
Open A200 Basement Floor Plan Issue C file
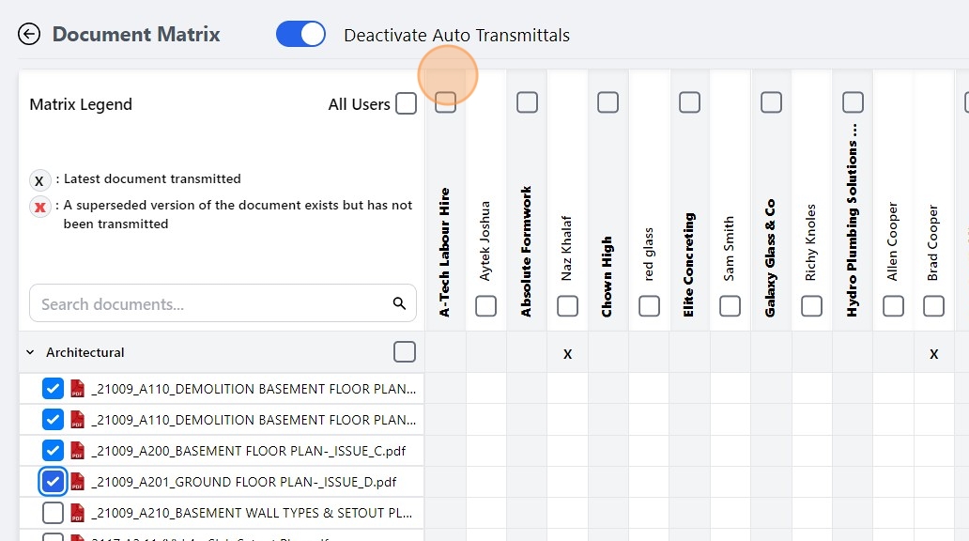pyautogui.click(x=249, y=451)
